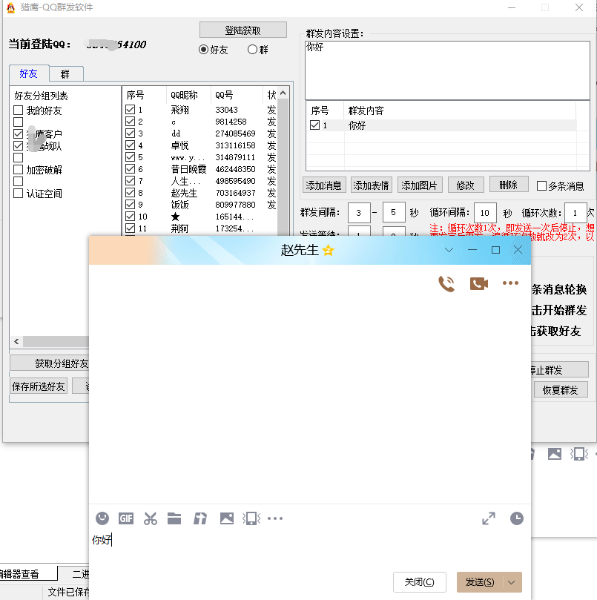This screenshot has height=600, width=597.
Task: Enable the 多条消息 checkbox
Action: point(541,186)
